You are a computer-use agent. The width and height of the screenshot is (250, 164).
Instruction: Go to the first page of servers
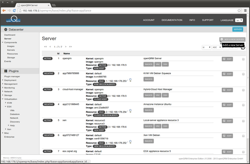tap(45, 47)
